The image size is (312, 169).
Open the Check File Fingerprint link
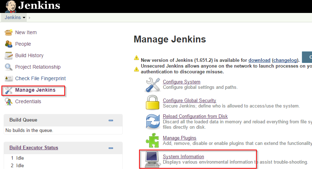40,78
